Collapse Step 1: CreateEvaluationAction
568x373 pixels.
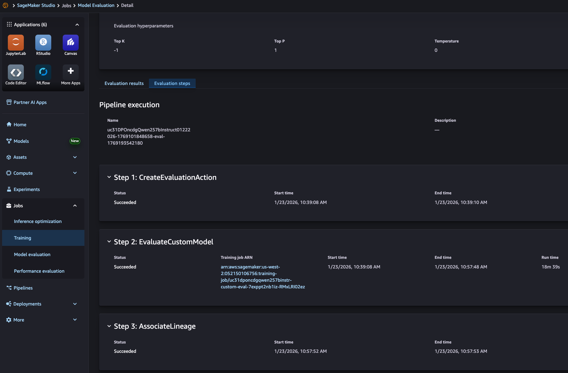pos(109,177)
